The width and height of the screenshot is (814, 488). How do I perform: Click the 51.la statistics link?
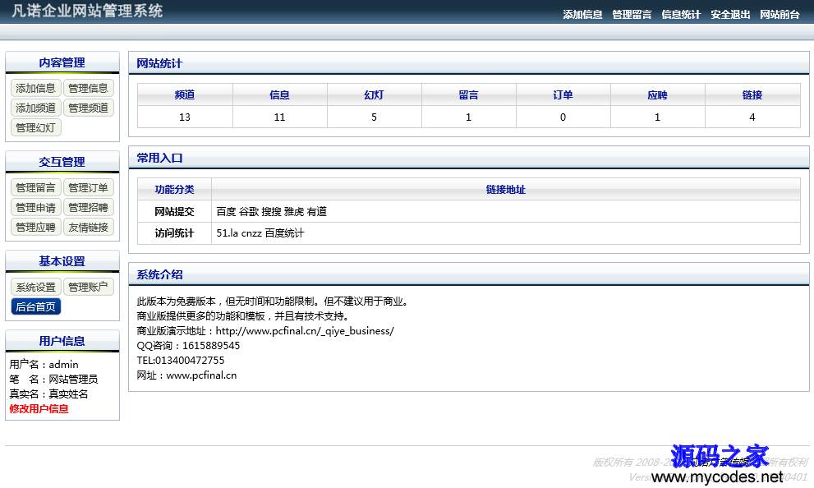point(228,233)
